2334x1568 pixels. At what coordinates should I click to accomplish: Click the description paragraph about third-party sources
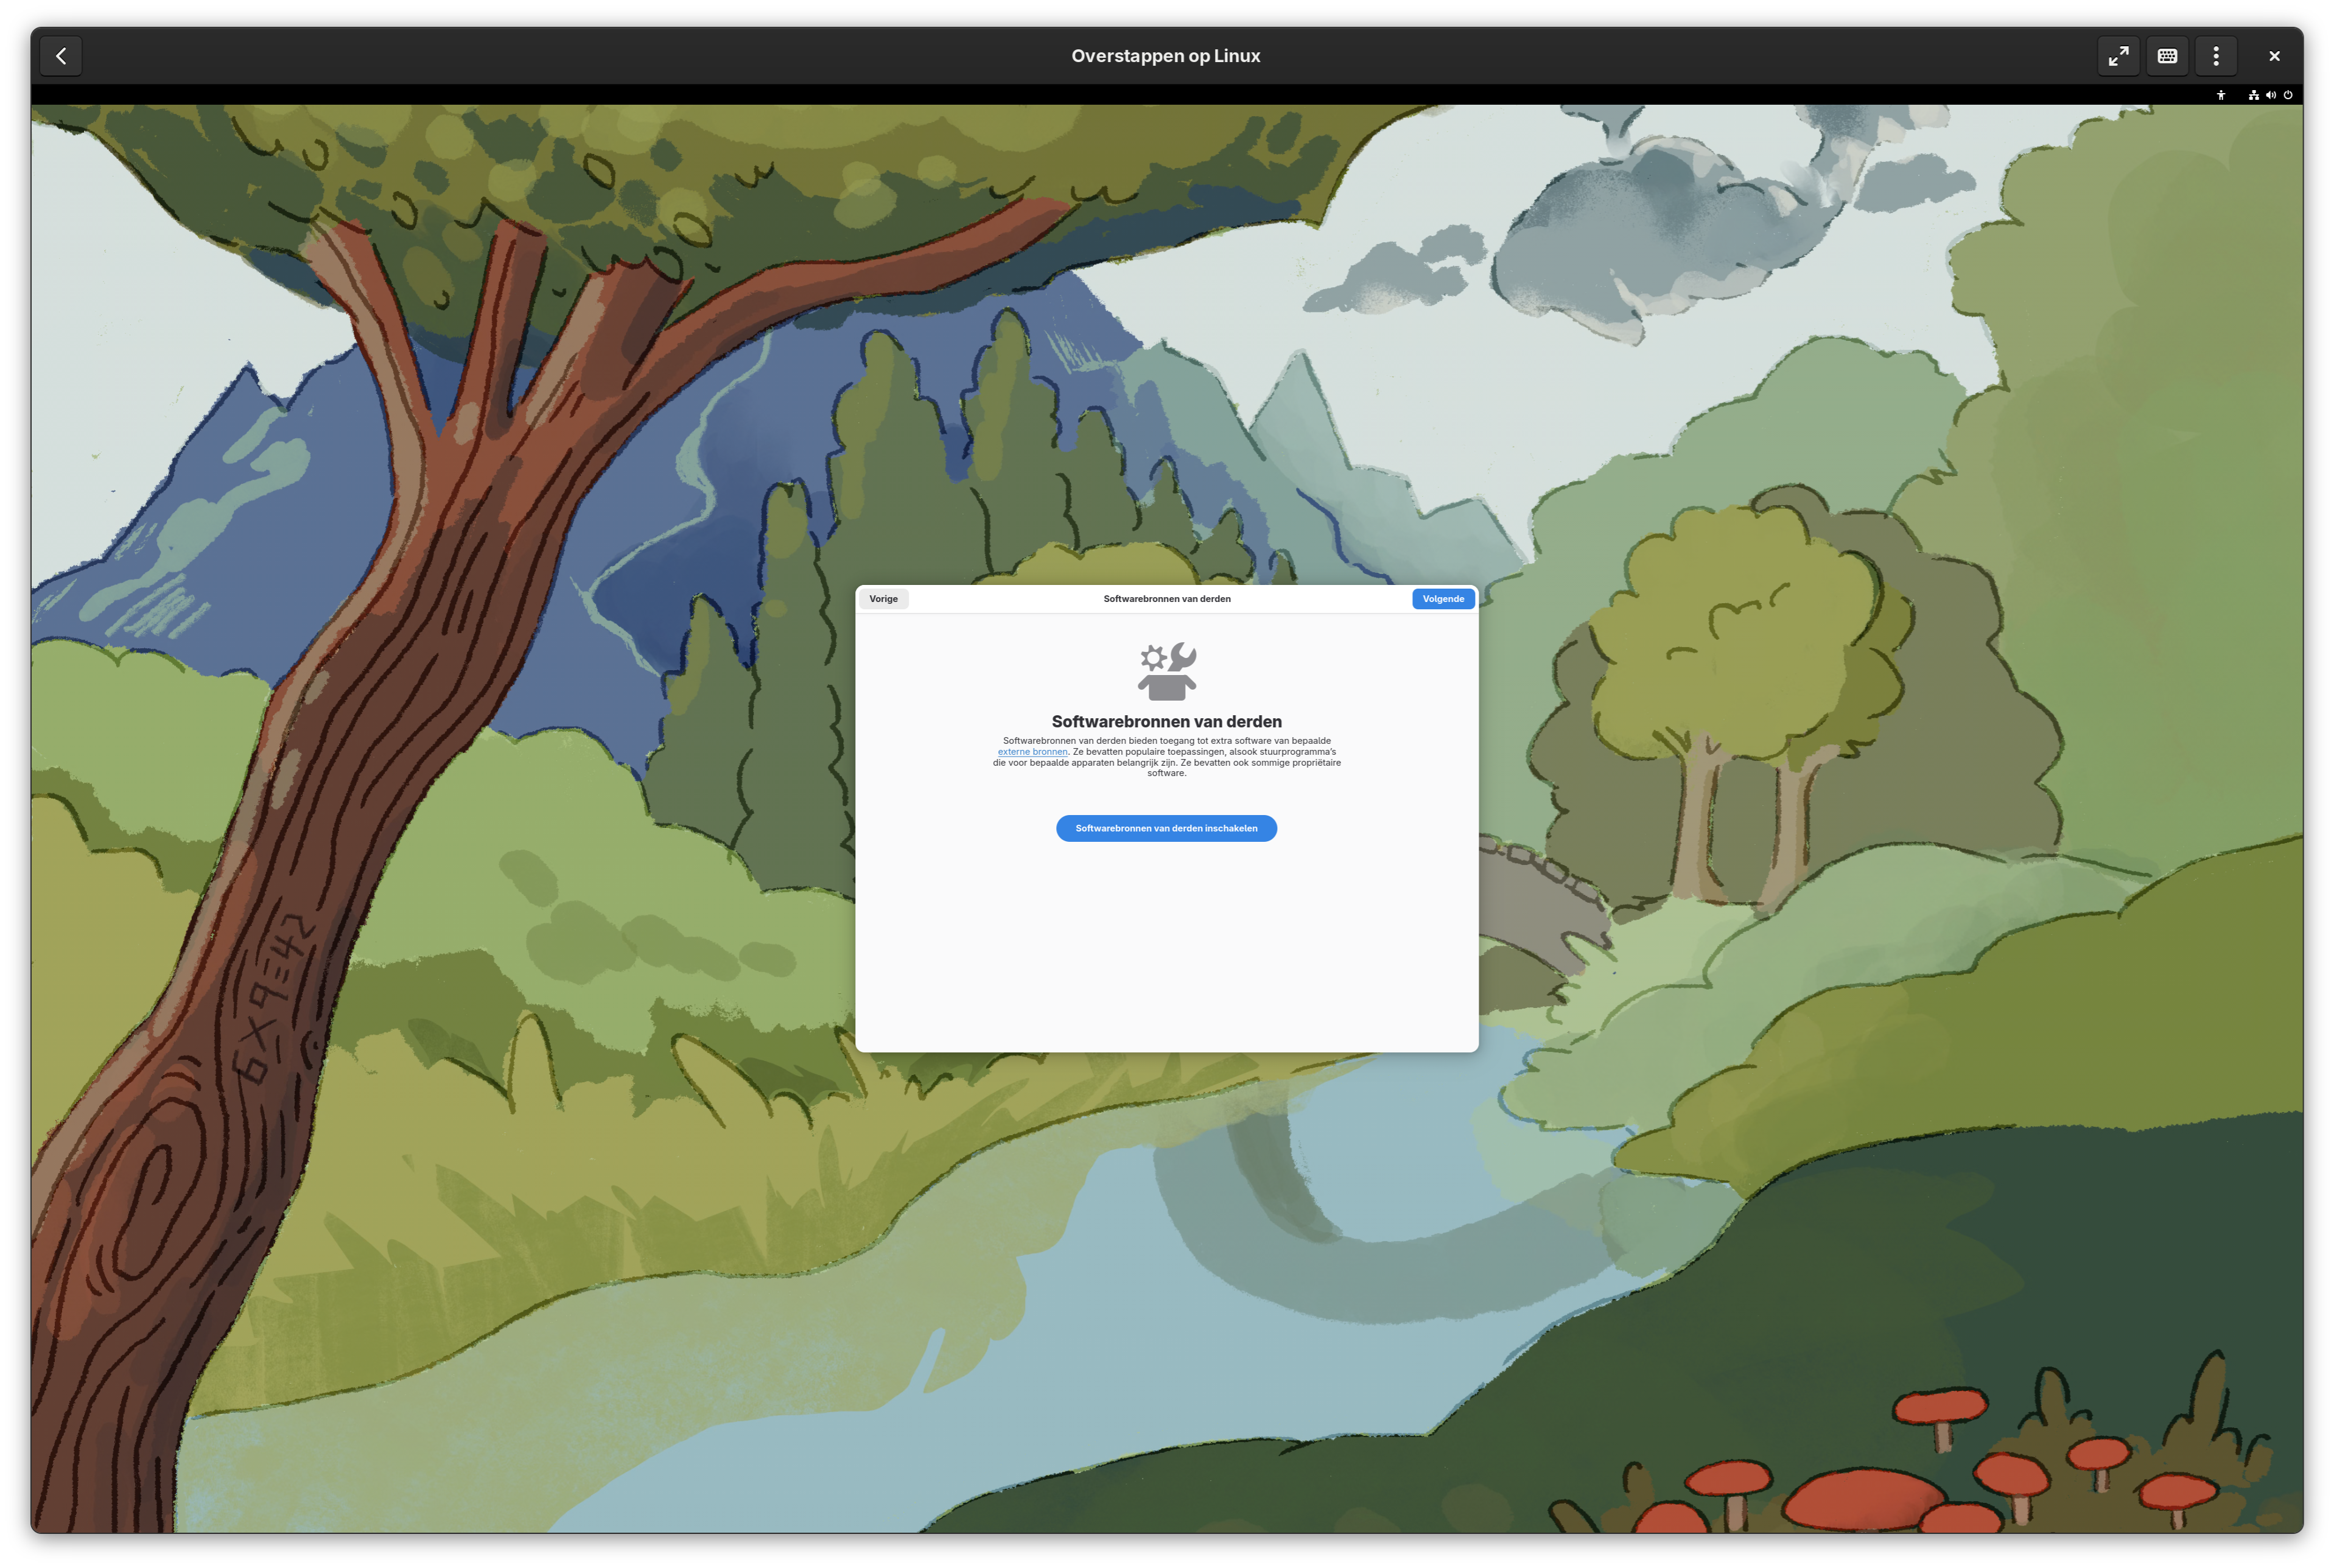pyautogui.click(x=1166, y=757)
